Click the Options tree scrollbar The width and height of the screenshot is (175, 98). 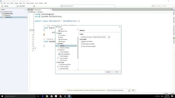pos(78,48)
